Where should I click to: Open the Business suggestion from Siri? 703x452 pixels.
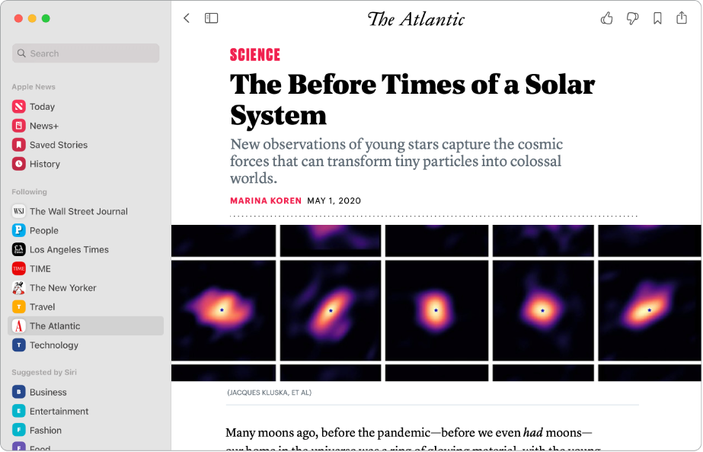[46, 391]
